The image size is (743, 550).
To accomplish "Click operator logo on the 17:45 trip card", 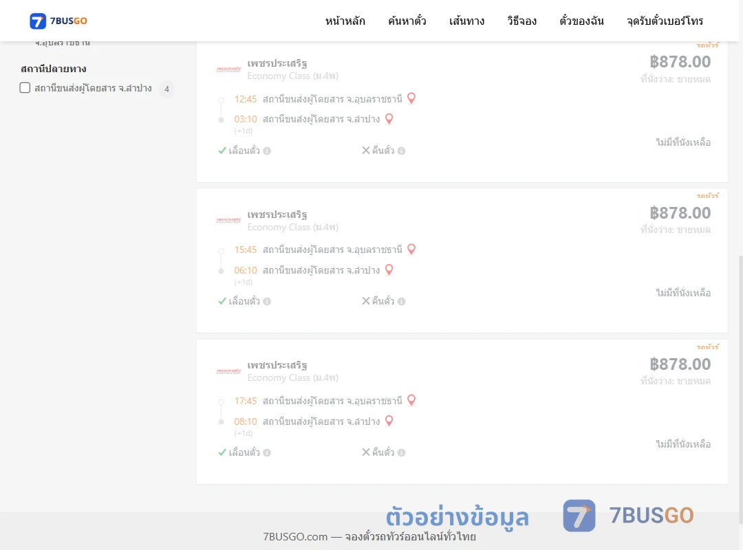I will tap(228, 371).
